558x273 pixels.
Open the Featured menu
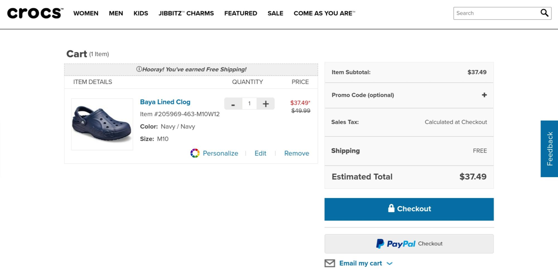coord(241,13)
